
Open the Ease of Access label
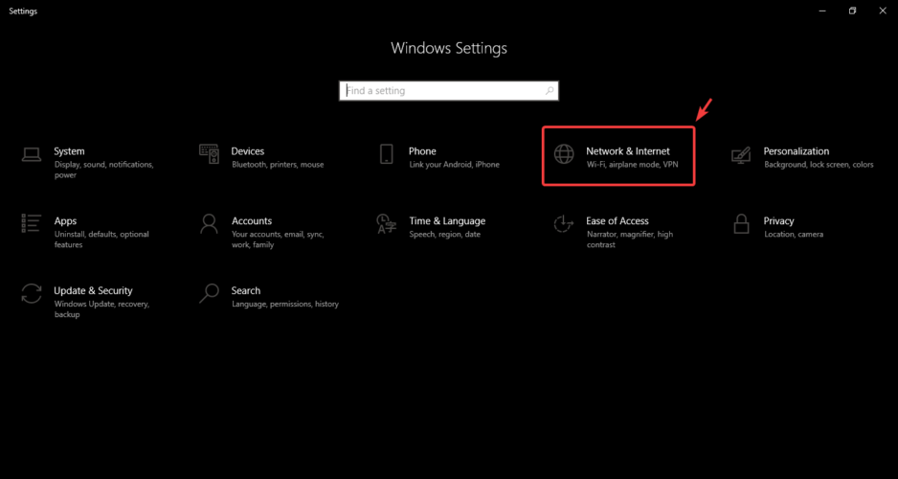point(617,221)
